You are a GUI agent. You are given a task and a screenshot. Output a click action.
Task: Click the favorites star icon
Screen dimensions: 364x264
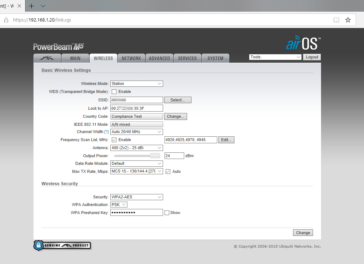[x=348, y=20]
